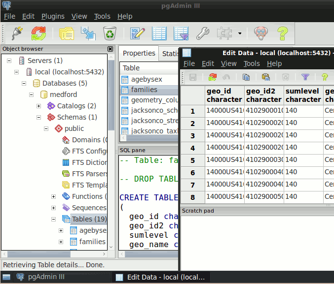Select row header 5 in data grid
Screen dimensions: 334x284
193,160
